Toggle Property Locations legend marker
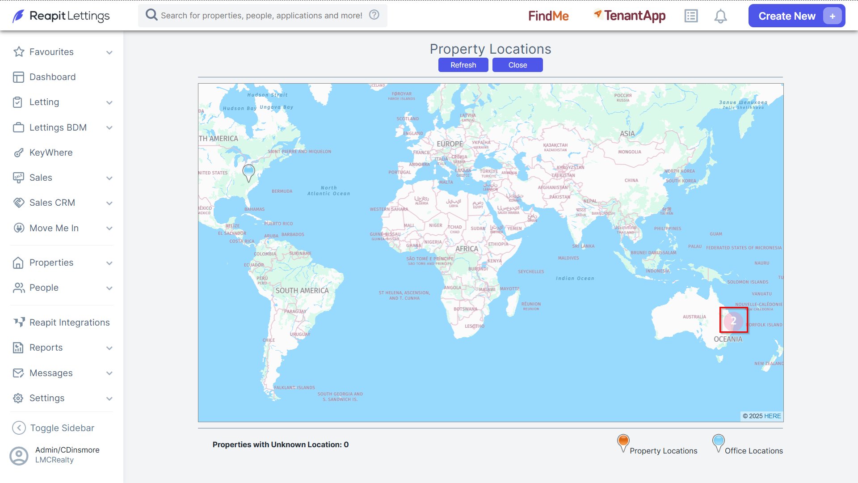Screen dimensions: 858x483 (x=623, y=443)
